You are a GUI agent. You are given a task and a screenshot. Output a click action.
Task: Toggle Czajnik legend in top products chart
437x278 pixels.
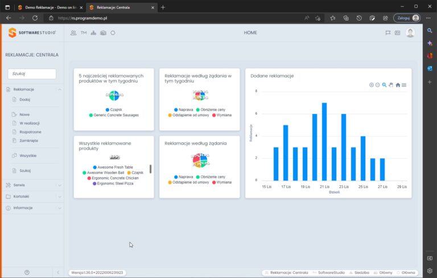pos(114,110)
